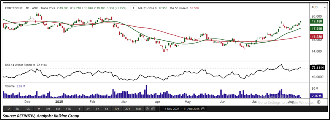The image size is (330, 120).
Task: Select the 5Y time range
Action: [x=107, y=109]
